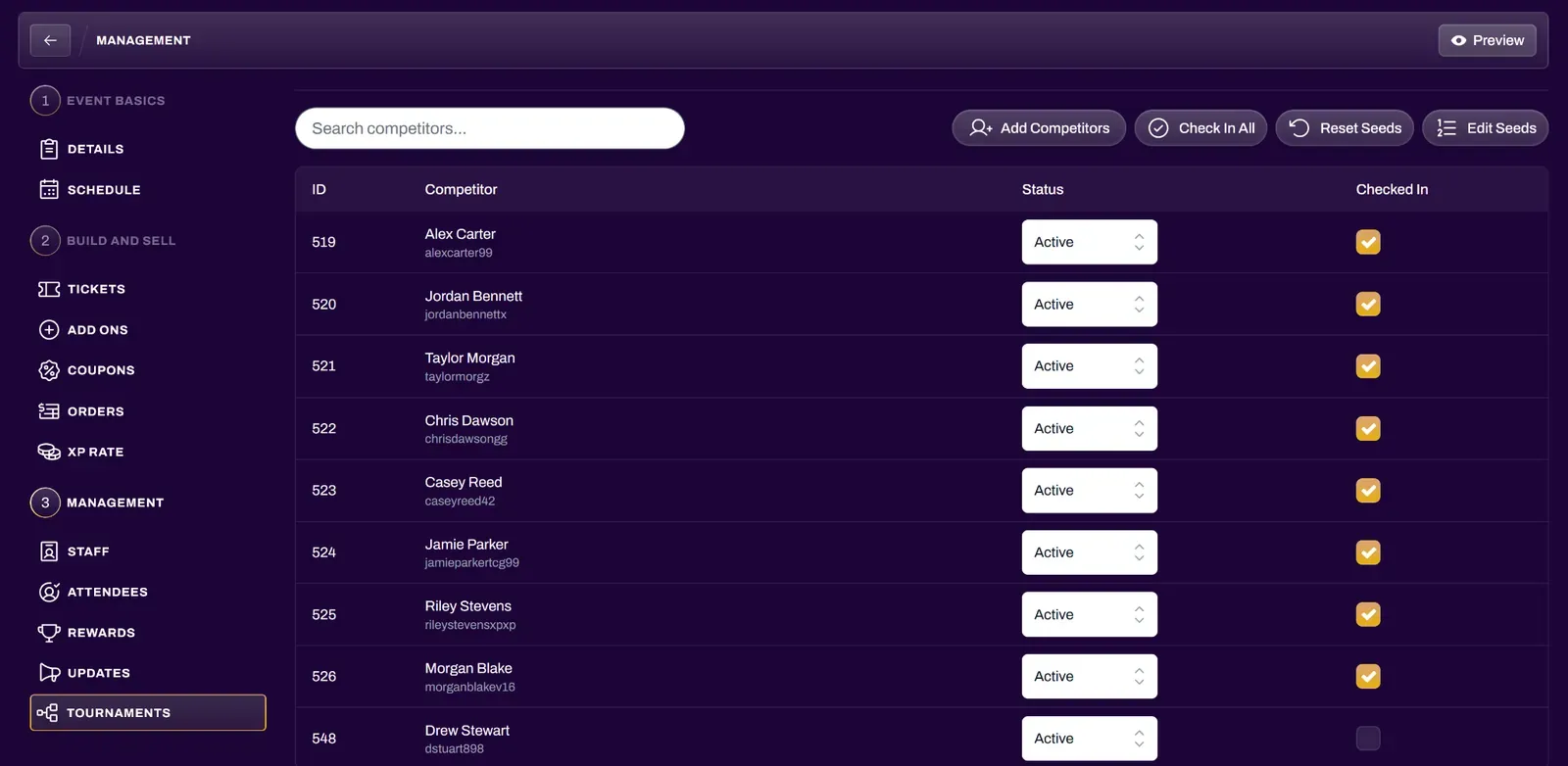Open Attendees via its person icon
The image size is (1568, 766).
coord(49,592)
